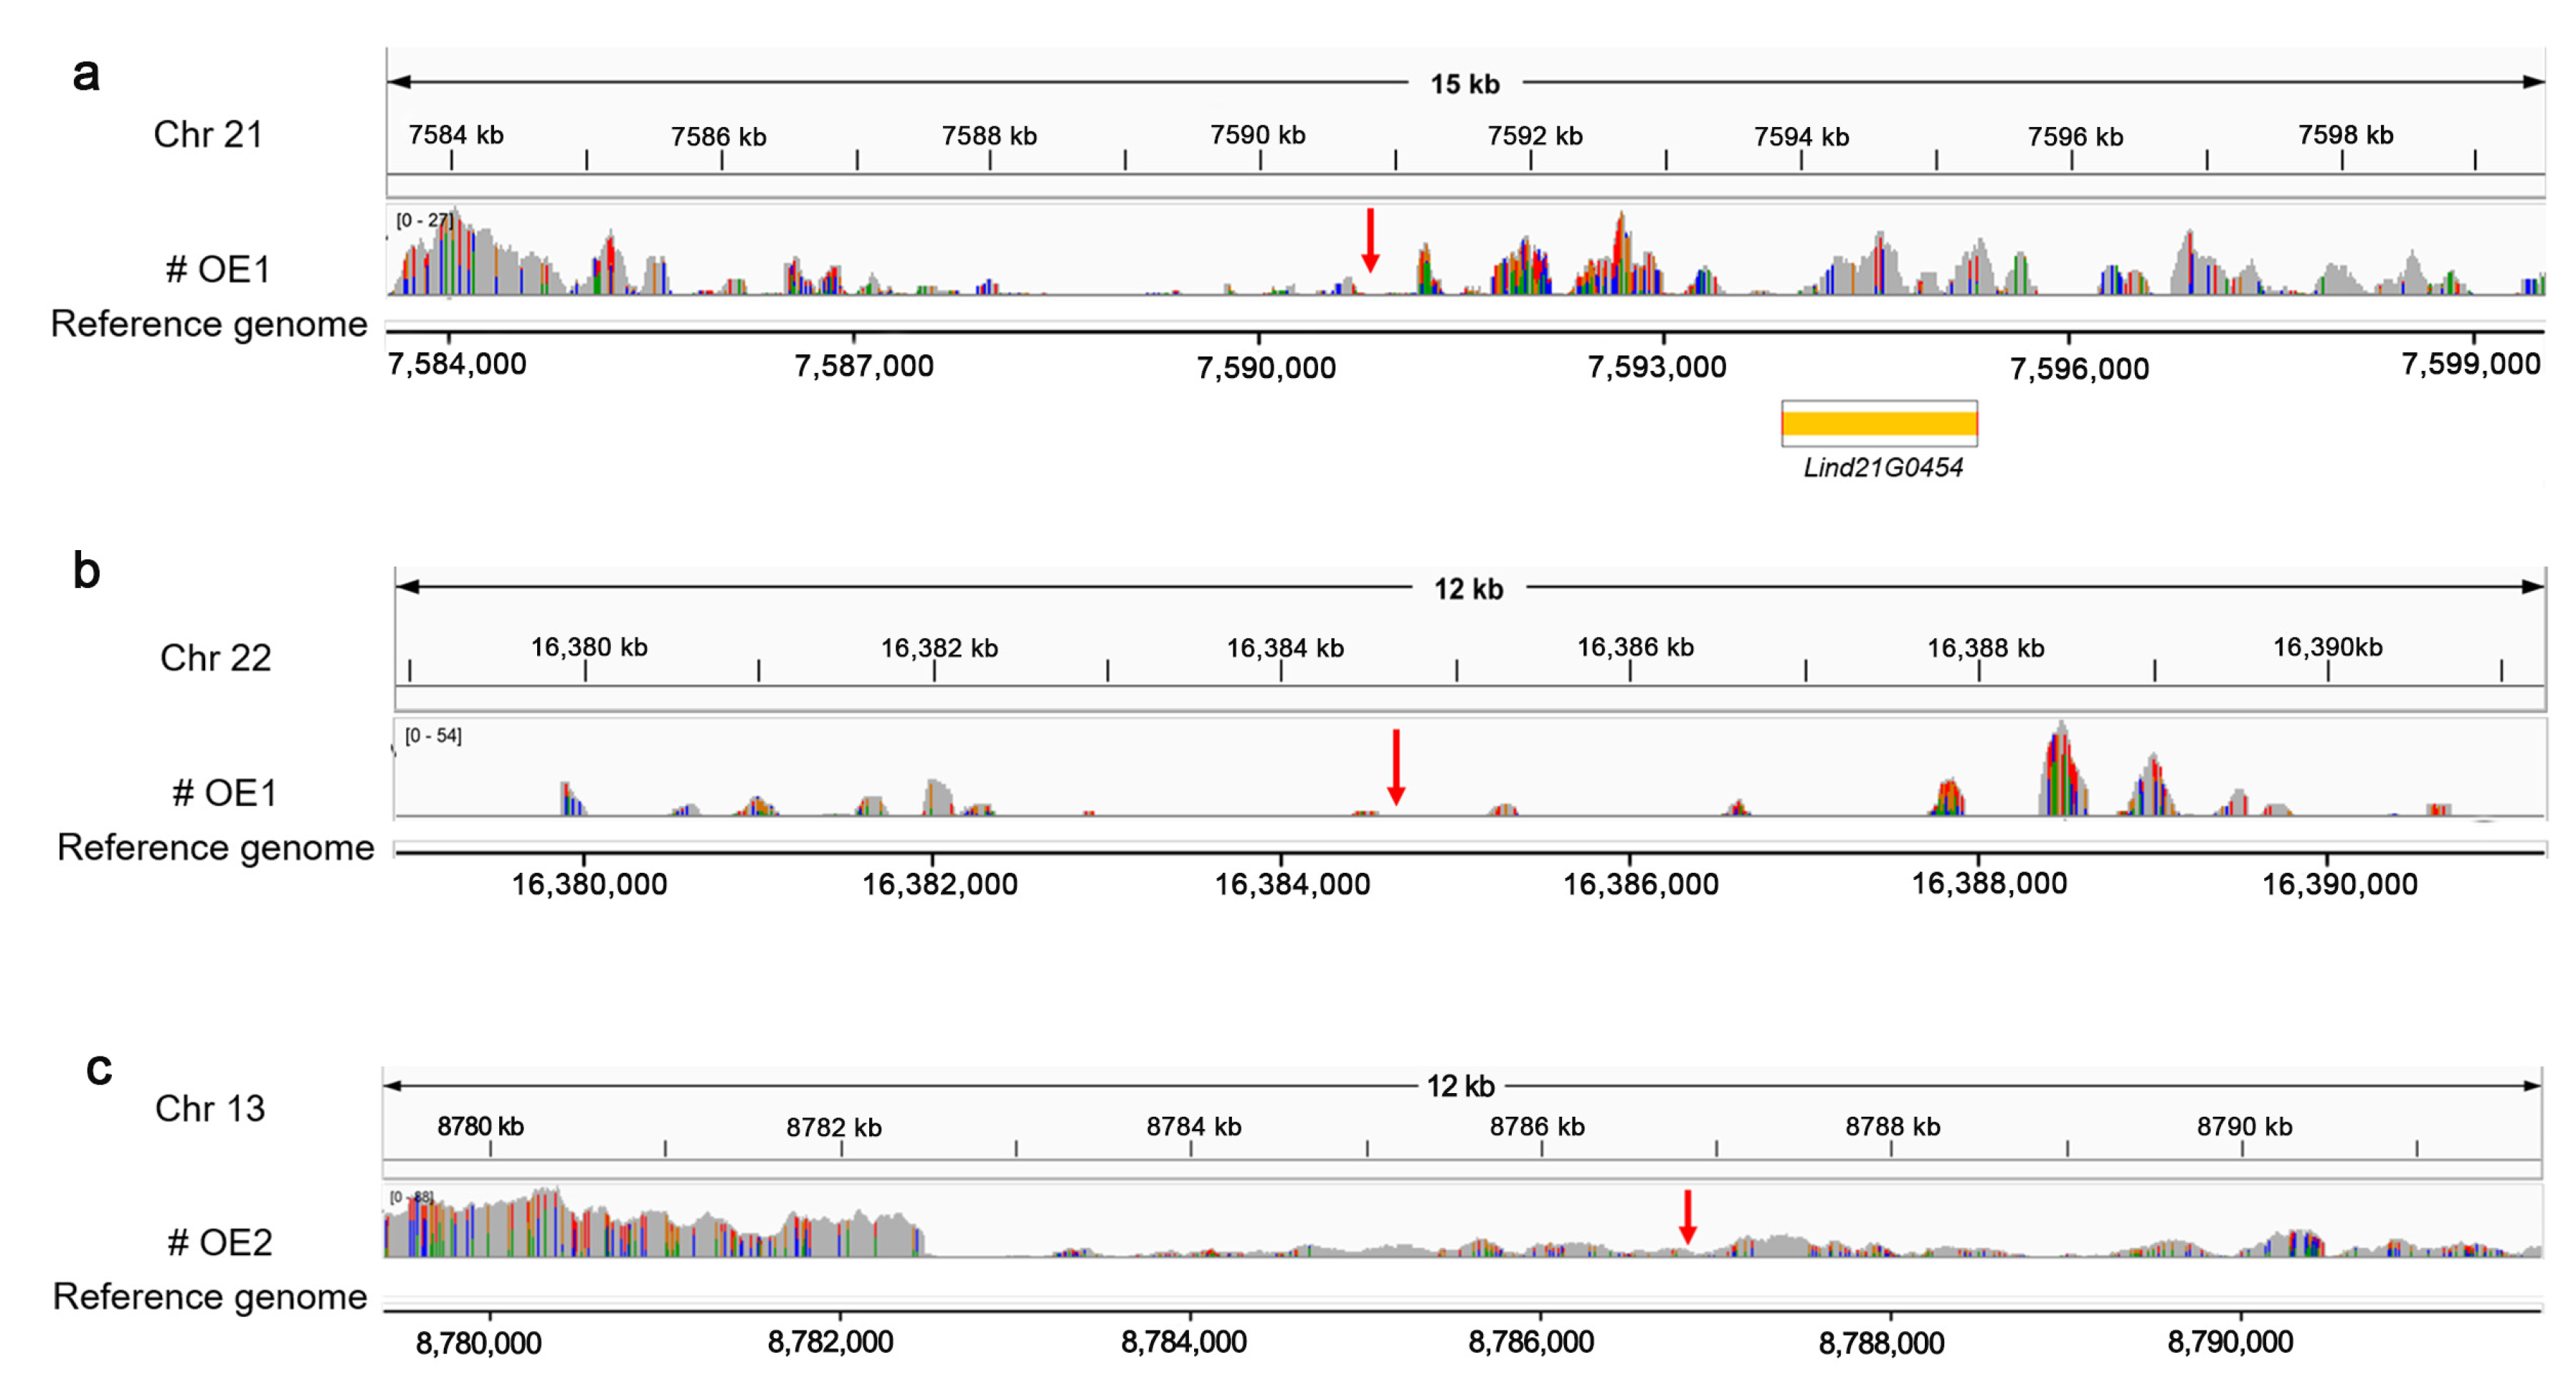Image resolution: width=2576 pixels, height=1395 pixels.
Task: Click the 8,784,000 reference genome coordinate
Action: pos(1183,1341)
